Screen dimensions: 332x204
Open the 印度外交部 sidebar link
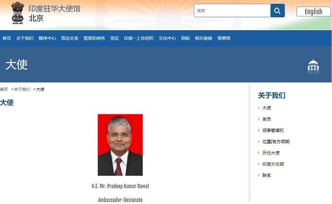click(x=273, y=164)
